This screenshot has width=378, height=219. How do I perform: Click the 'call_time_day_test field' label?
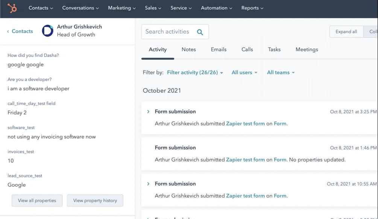coord(31,103)
